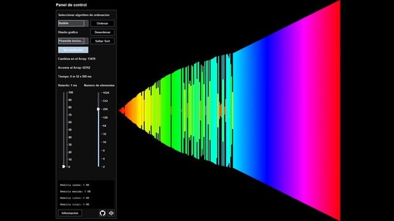
Task: Click the Ordenar button
Action: point(102,23)
